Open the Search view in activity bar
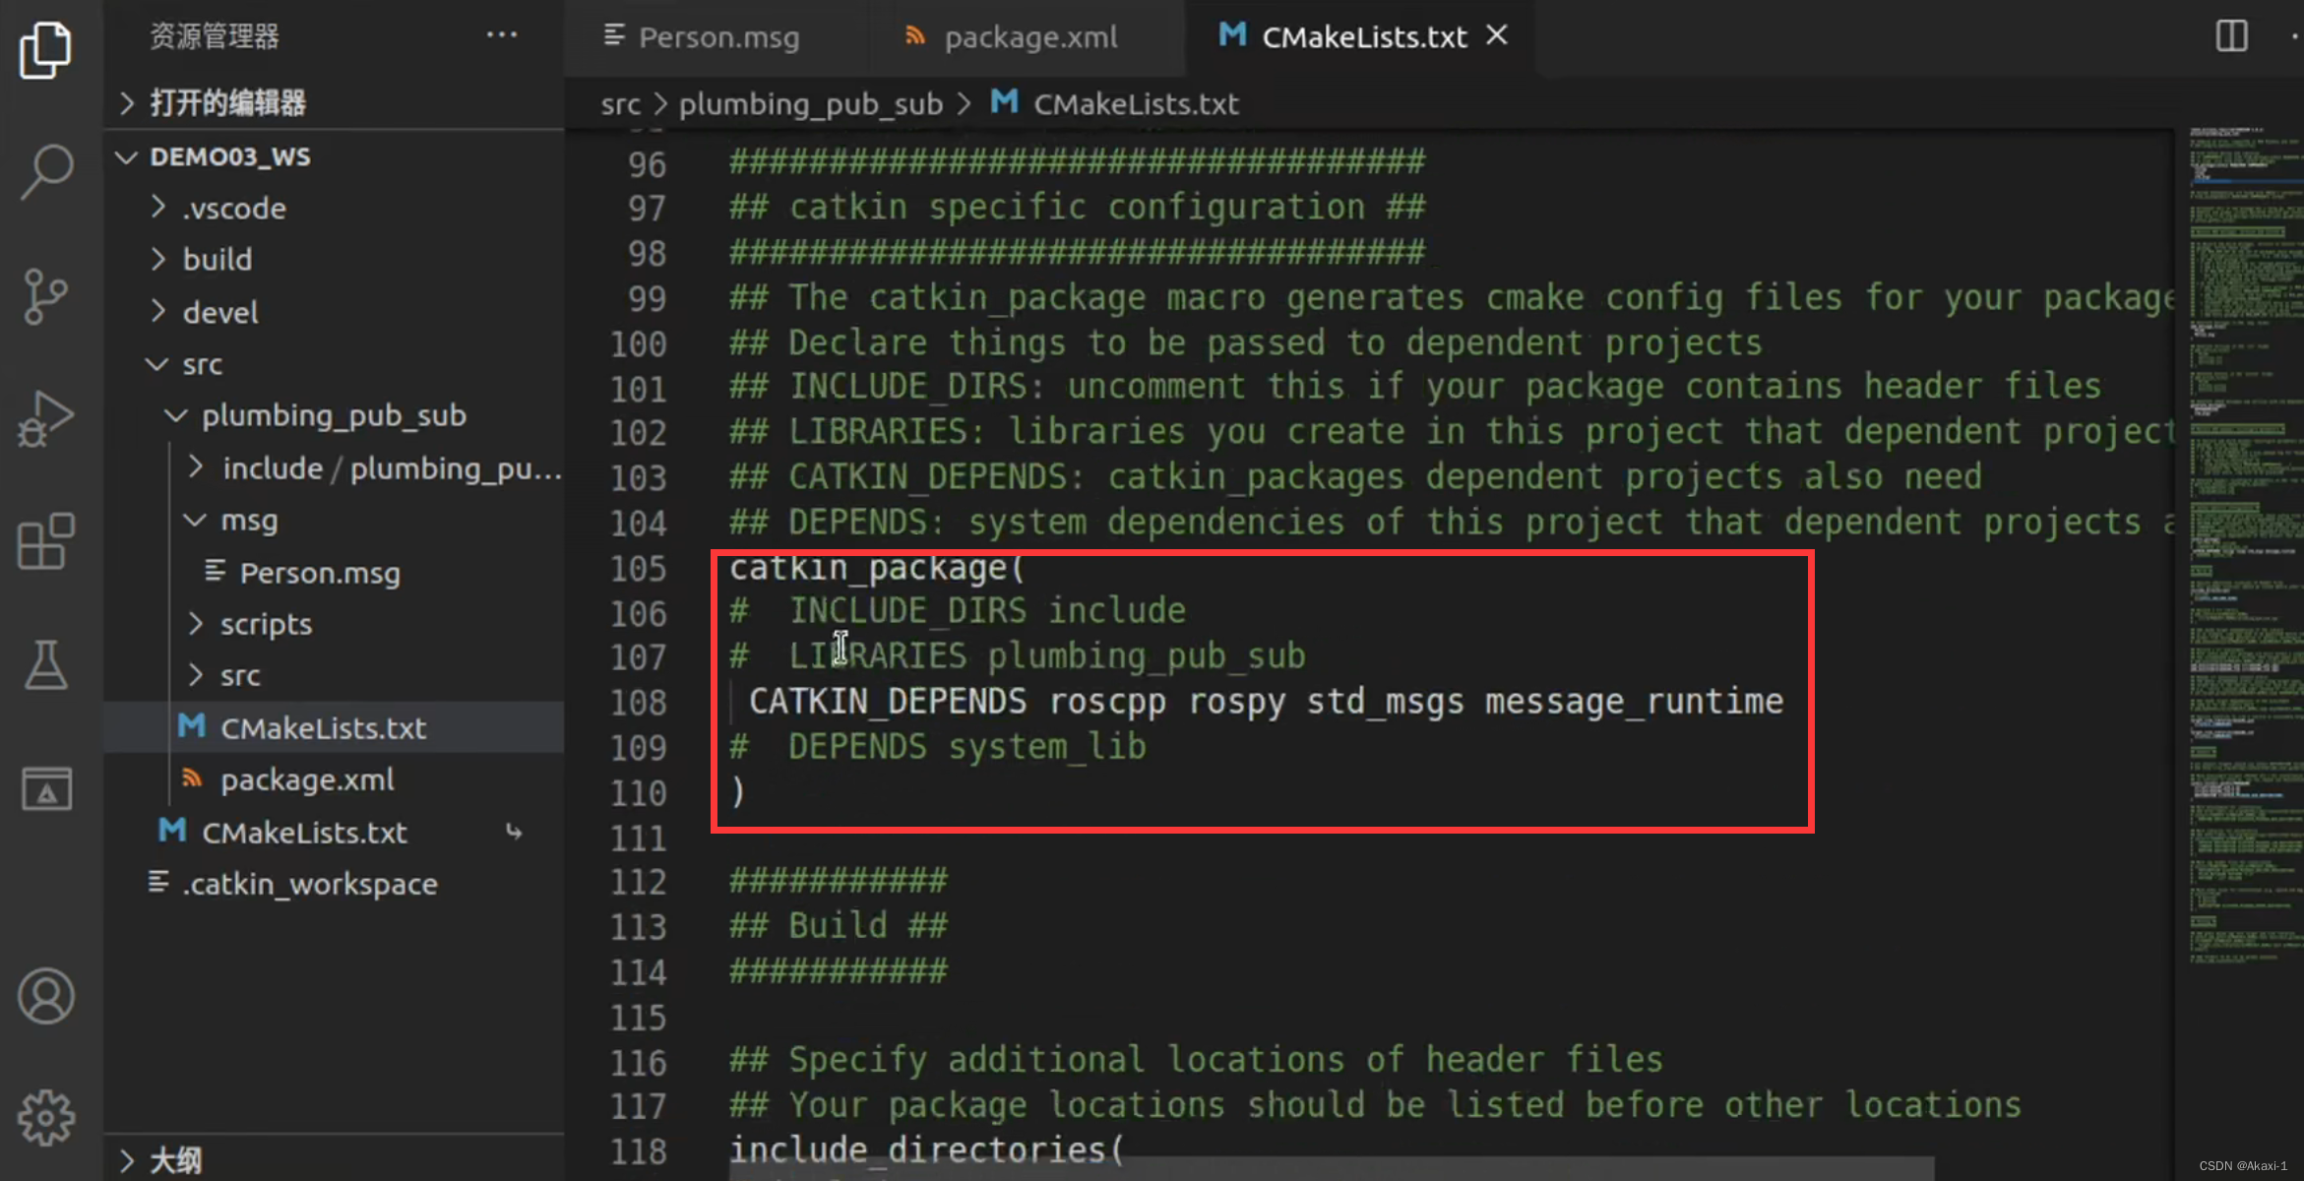2304x1181 pixels. [45, 171]
